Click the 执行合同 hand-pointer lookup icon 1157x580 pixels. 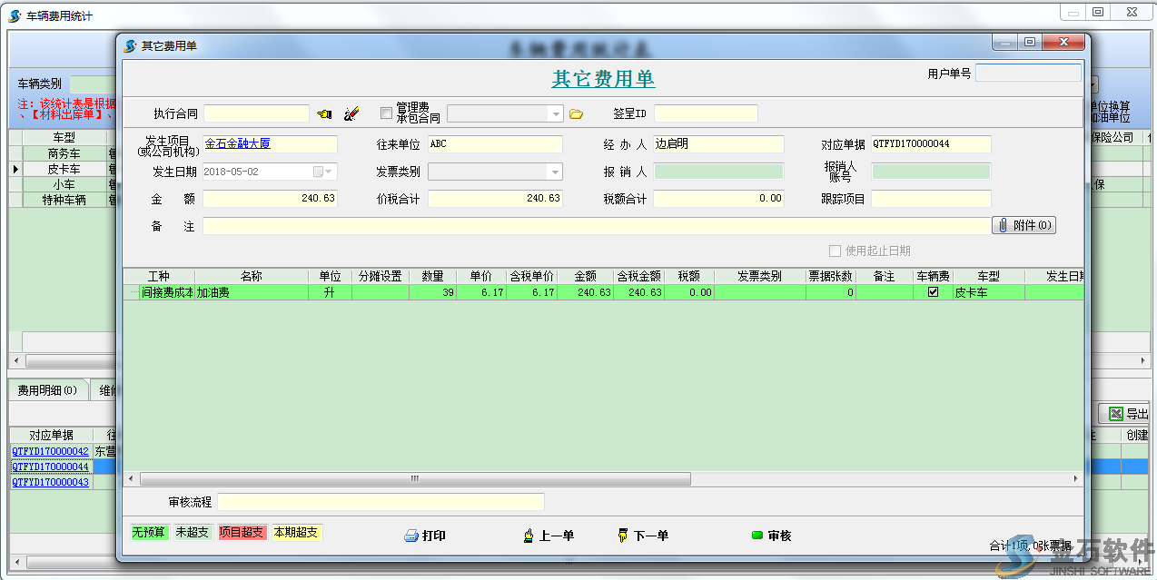point(324,113)
